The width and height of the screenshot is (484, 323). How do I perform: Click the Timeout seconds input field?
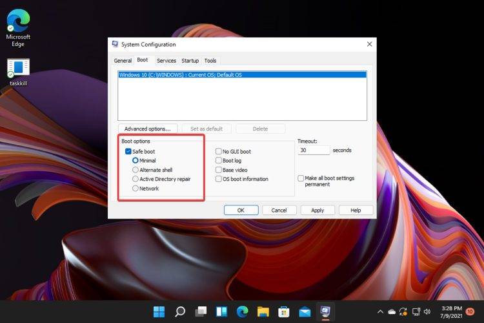click(x=314, y=150)
